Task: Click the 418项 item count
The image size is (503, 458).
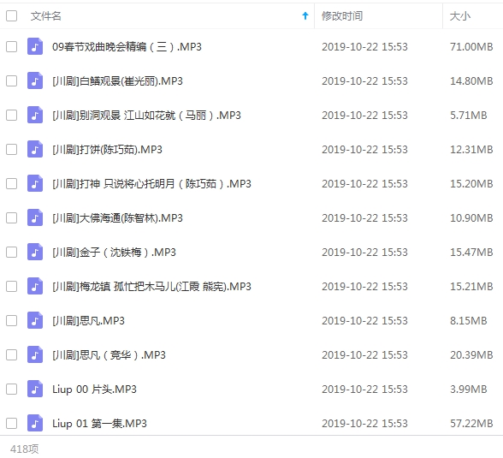Action: pos(24,449)
